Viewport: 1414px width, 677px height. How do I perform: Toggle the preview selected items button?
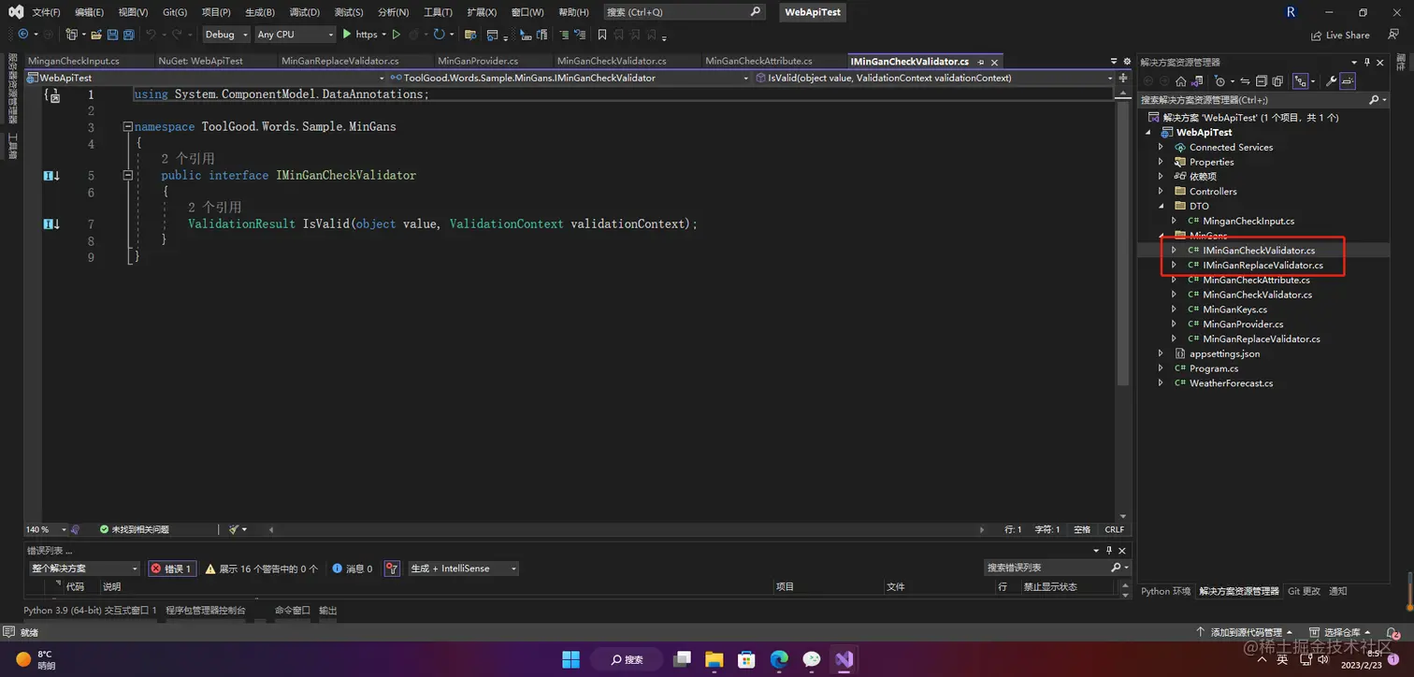[1348, 81]
